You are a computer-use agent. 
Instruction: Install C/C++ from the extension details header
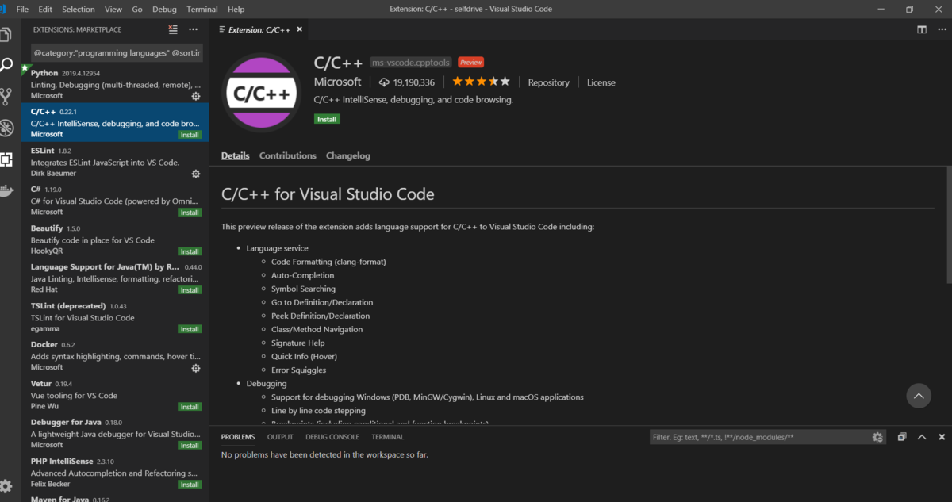[x=327, y=119]
